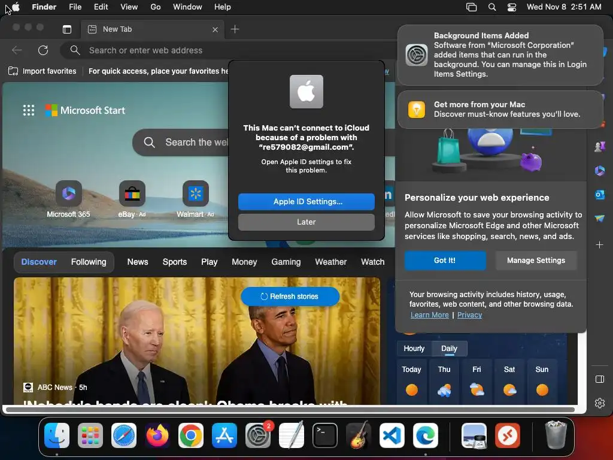This screenshot has width=613, height=460.
Task: Reload the page with refresh icon
Action: (43, 50)
